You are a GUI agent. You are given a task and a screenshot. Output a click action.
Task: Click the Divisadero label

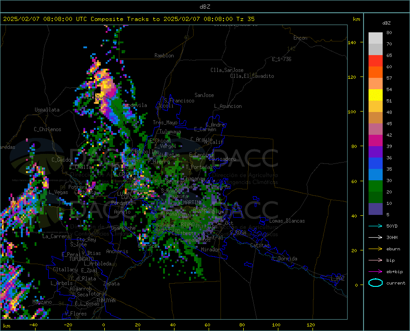tap(222, 159)
